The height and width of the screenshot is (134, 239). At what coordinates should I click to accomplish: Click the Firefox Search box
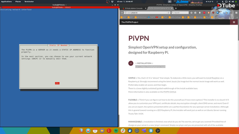[180, 13]
